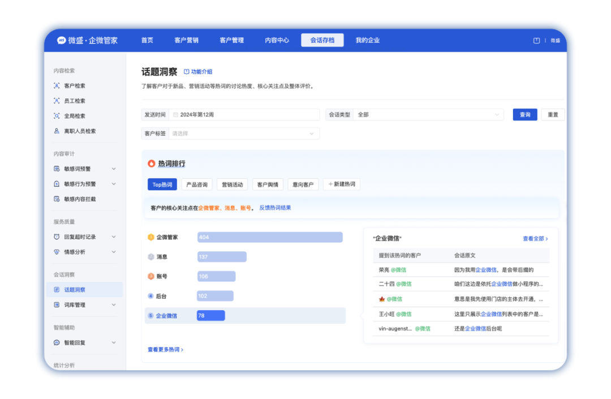Select the 会话存档 navigation tab
The height and width of the screenshot is (399, 611).
coord(322,40)
